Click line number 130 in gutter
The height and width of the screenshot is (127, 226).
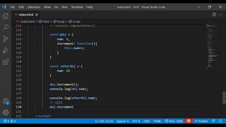[19, 107]
